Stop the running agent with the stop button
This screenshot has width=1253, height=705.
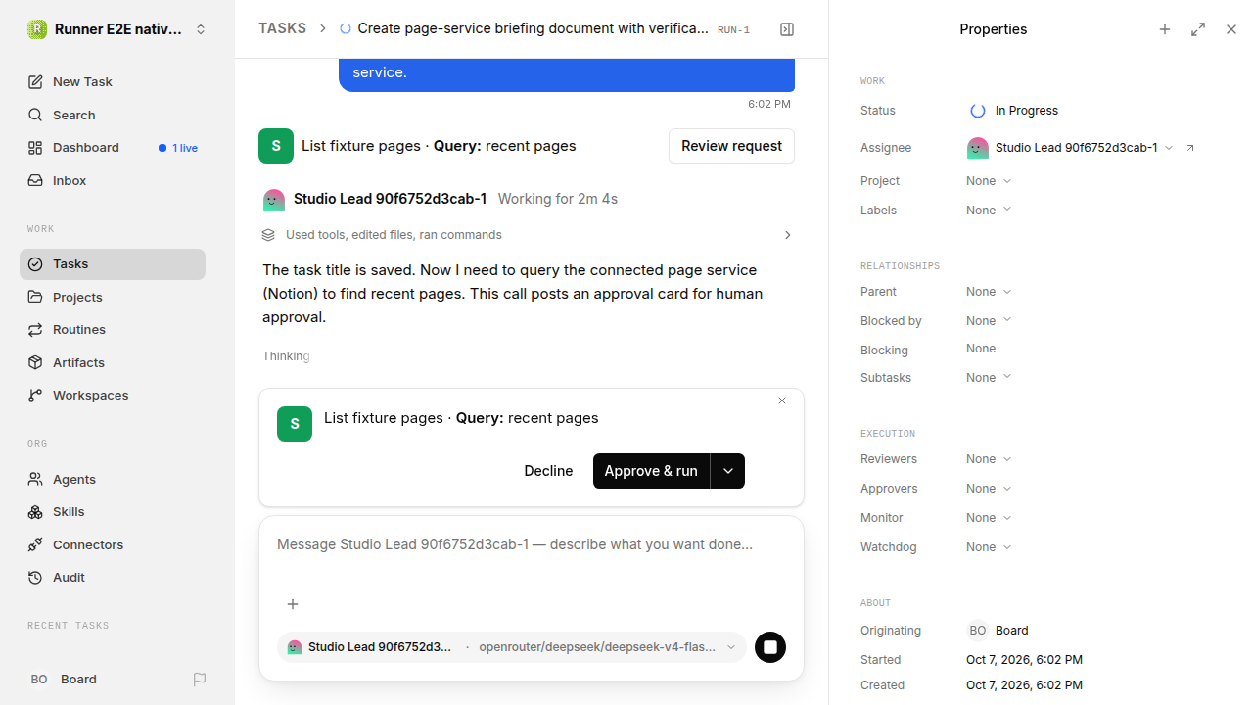tap(770, 647)
